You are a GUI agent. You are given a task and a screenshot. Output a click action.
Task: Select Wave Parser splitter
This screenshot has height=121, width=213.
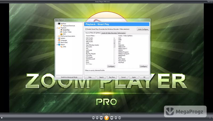tap(122, 61)
